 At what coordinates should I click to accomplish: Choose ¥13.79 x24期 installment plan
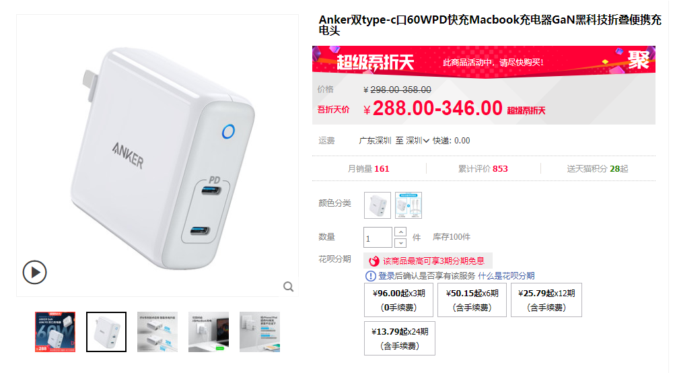[x=400, y=338]
